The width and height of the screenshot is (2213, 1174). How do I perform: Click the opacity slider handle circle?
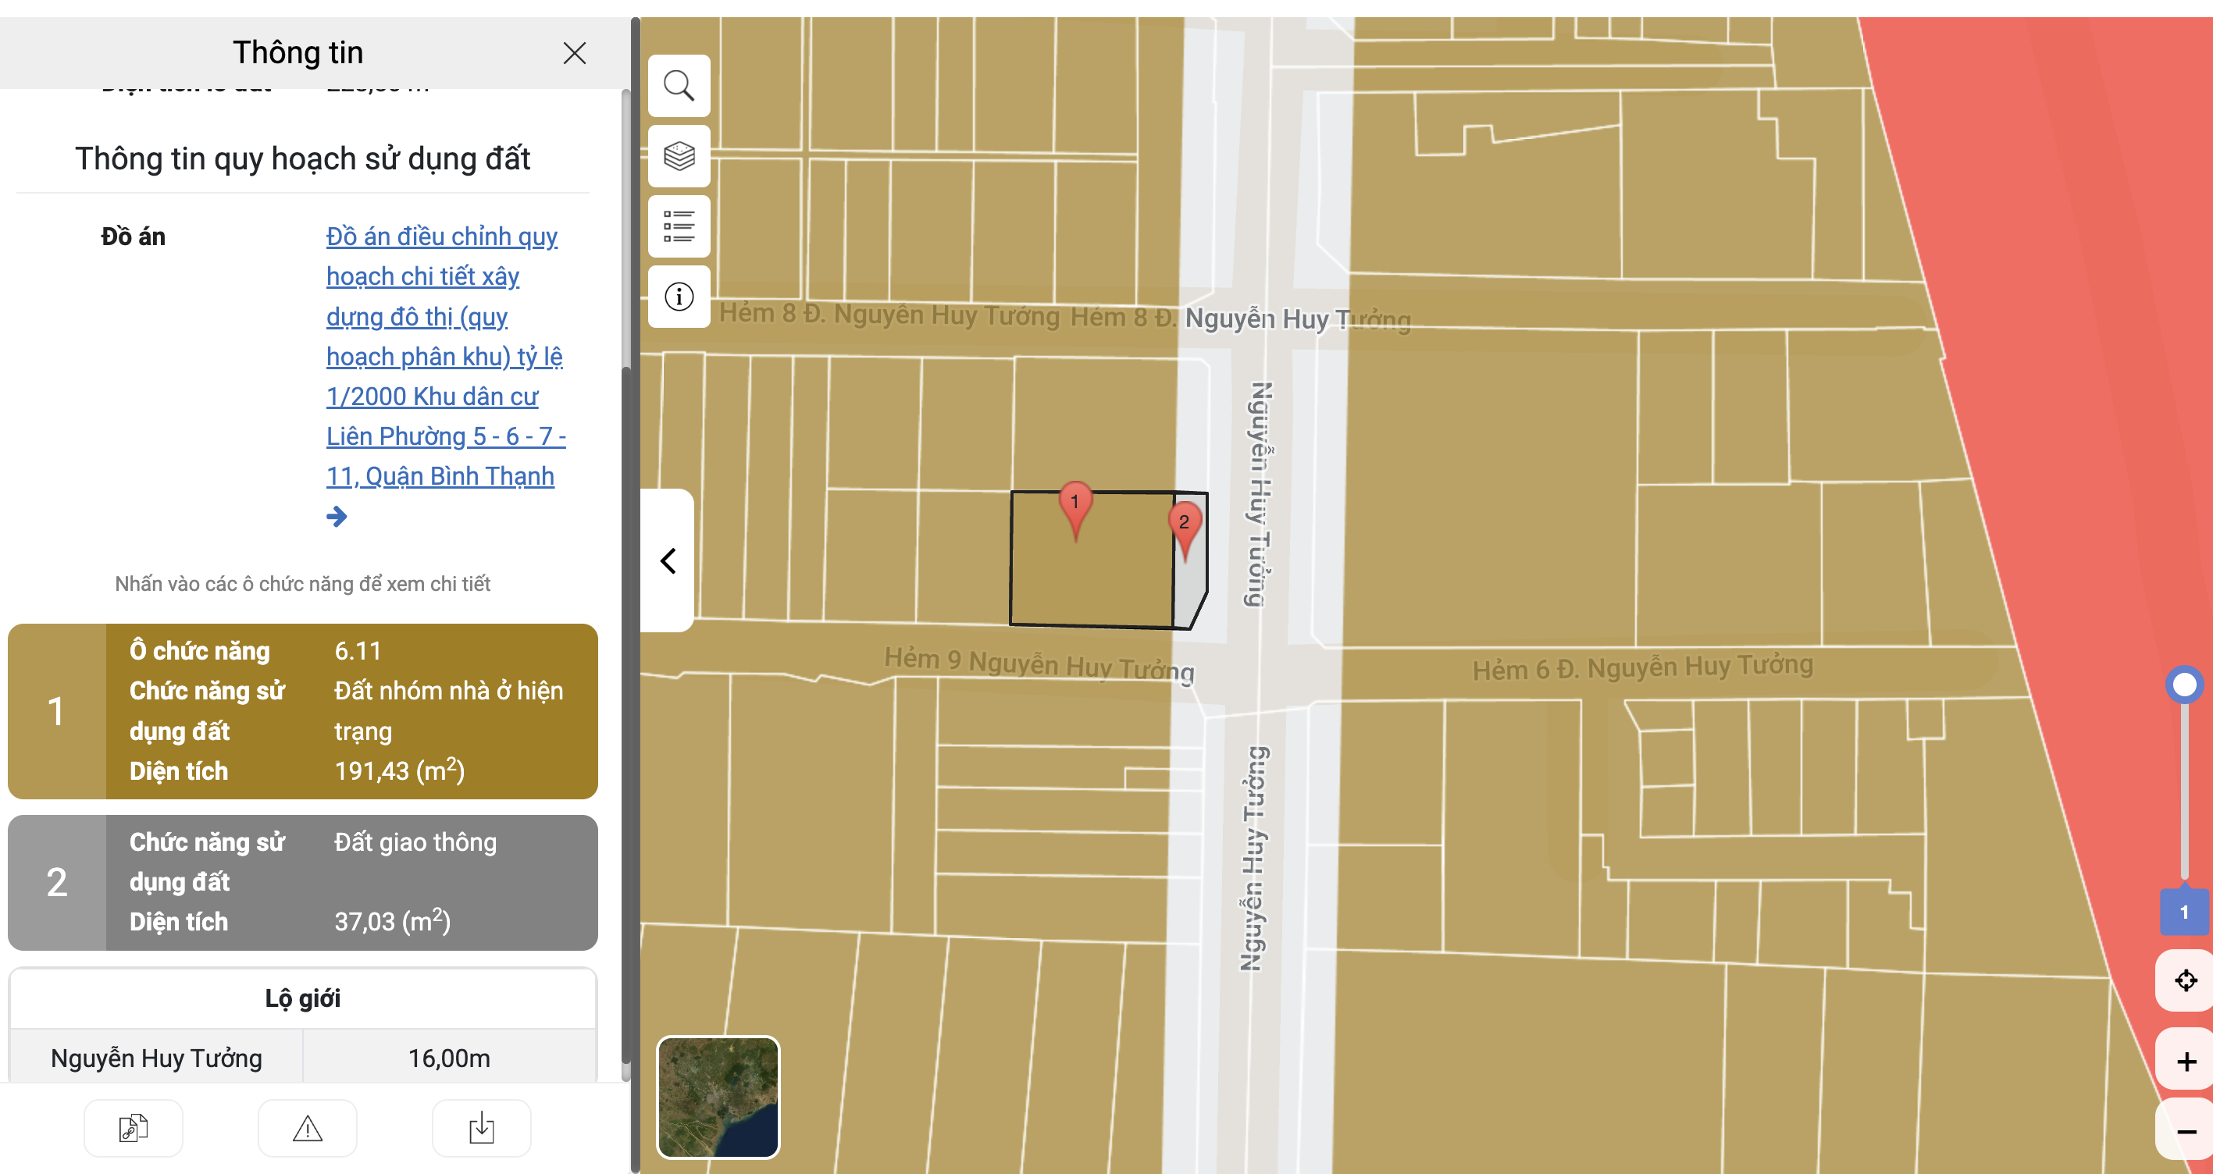pos(2184,685)
